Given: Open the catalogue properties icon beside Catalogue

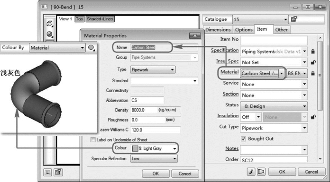Looking at the screenshot, I should (x=294, y=19).
